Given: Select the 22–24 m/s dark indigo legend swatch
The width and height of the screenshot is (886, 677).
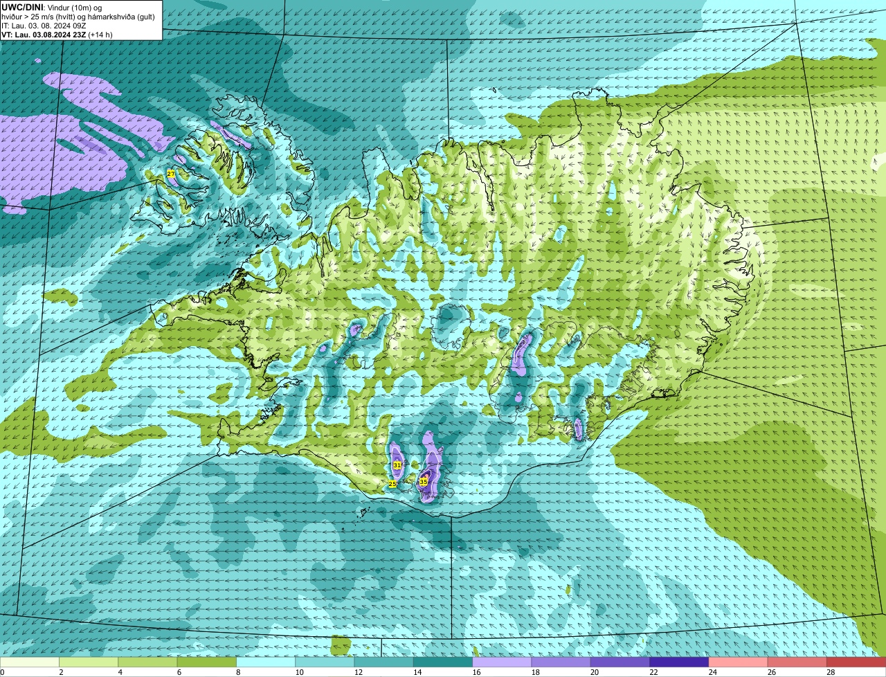Looking at the screenshot, I should (679, 662).
